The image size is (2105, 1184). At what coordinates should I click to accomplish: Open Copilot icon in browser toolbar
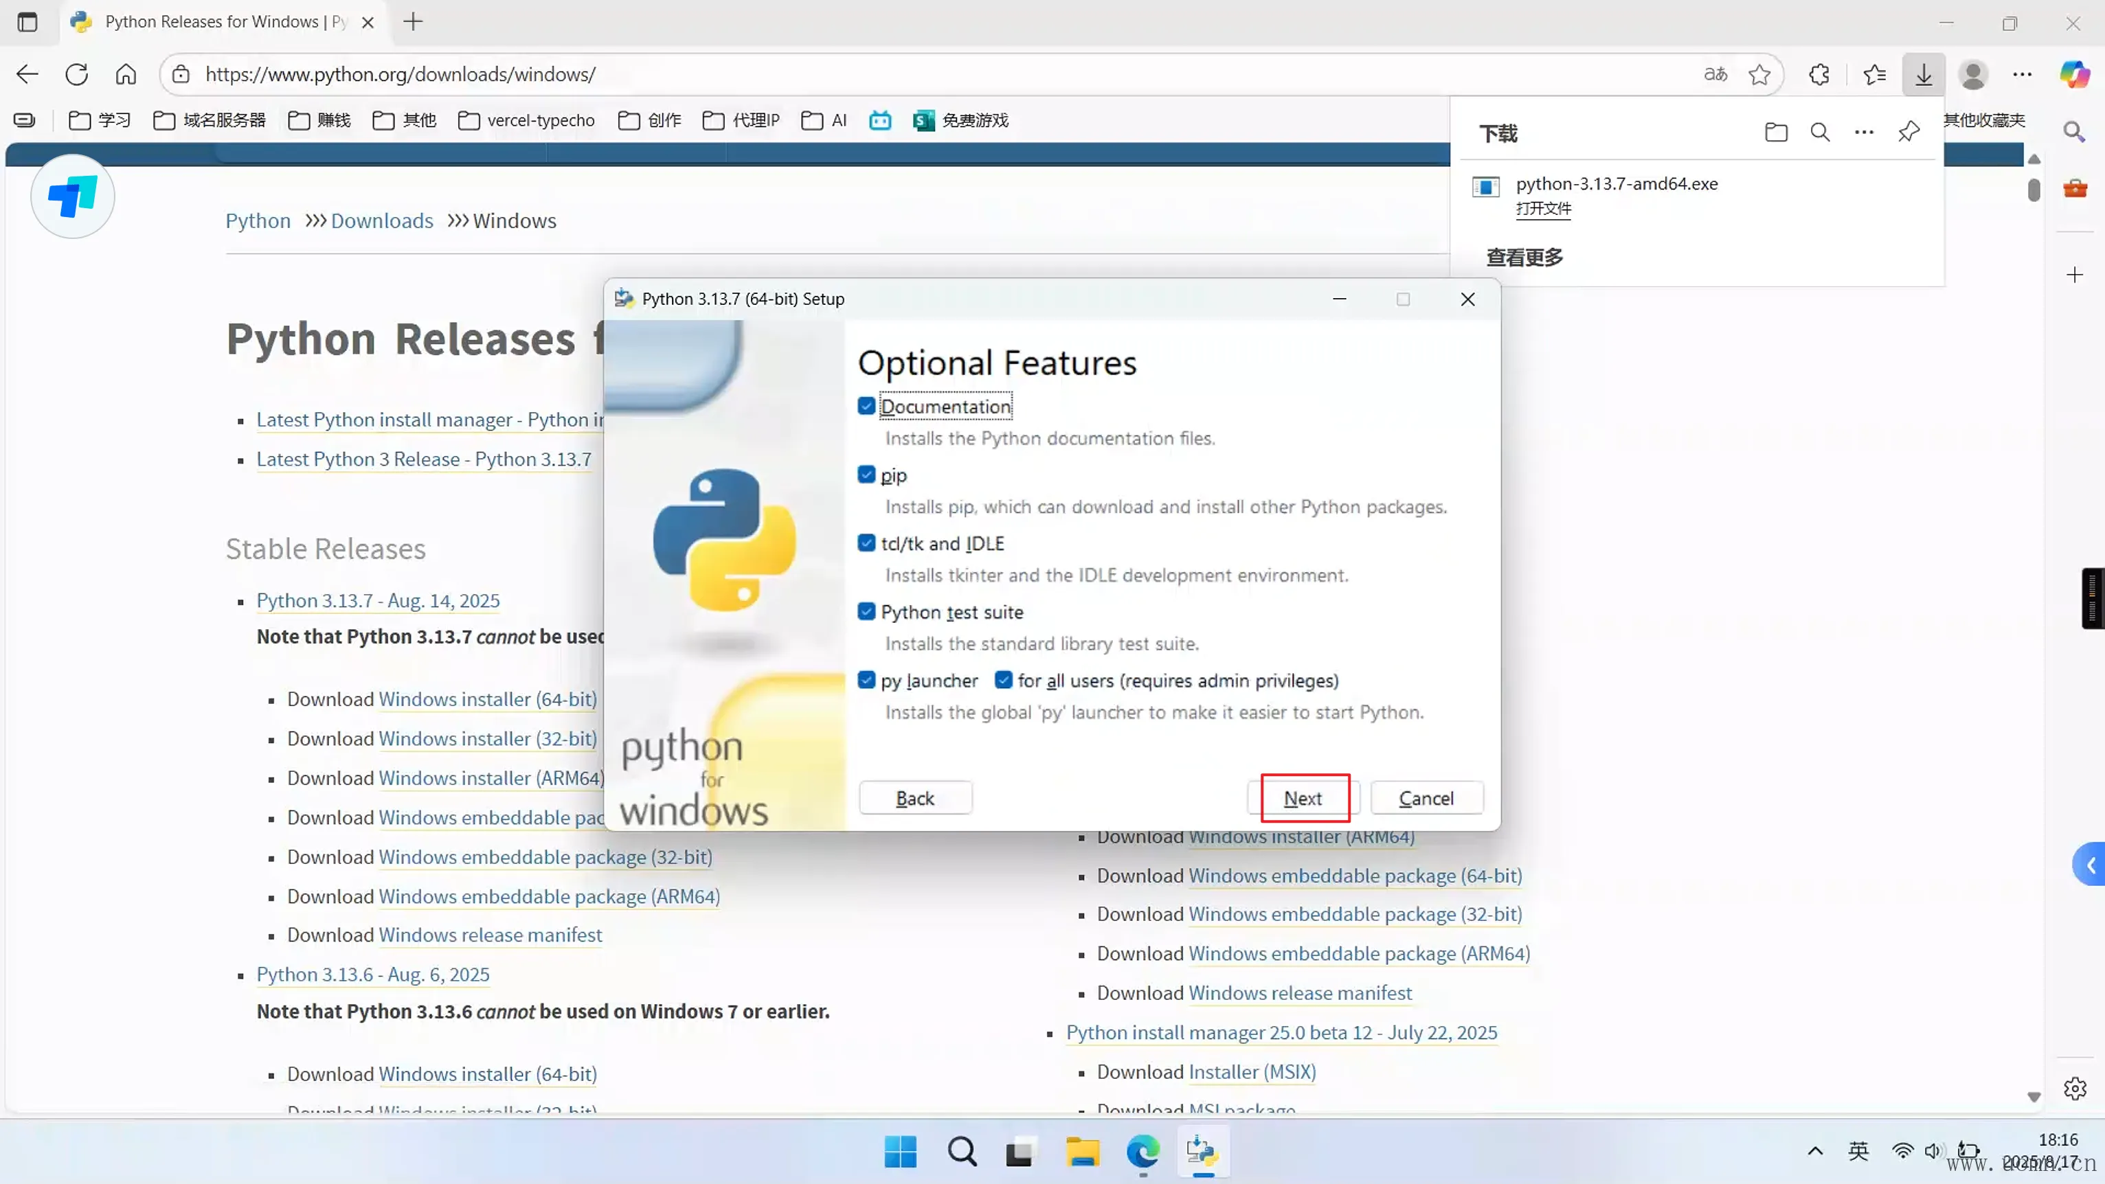tap(2074, 74)
